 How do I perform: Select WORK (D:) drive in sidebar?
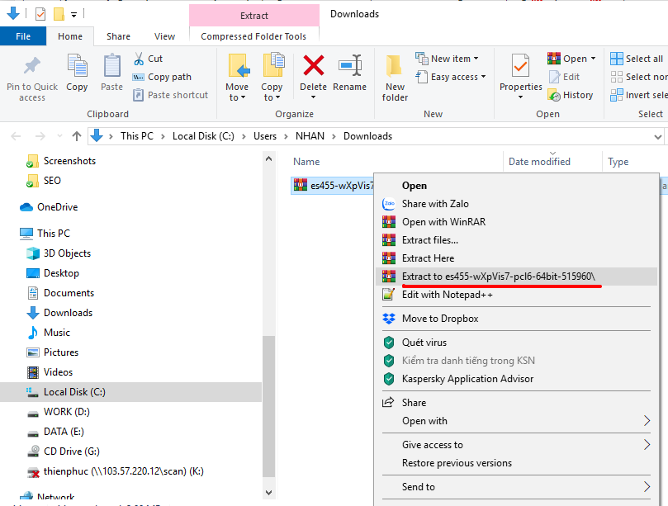[x=66, y=412]
